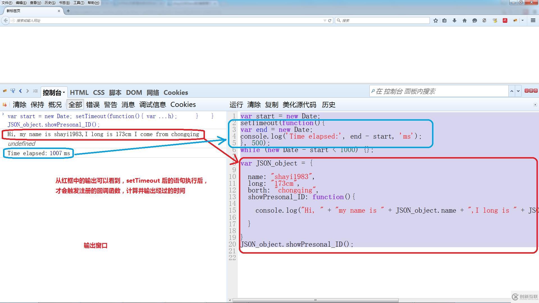Switch to the DOM panel tab
This screenshot has height=303, width=539.
pos(134,93)
